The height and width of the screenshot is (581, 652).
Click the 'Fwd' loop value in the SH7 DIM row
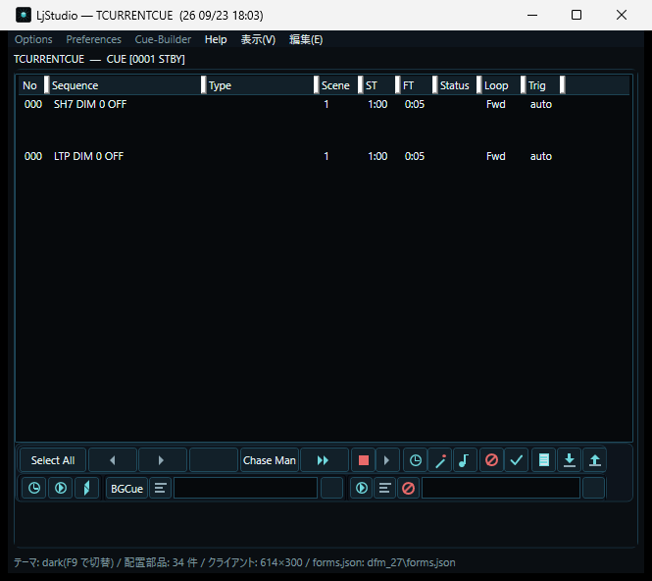click(496, 104)
